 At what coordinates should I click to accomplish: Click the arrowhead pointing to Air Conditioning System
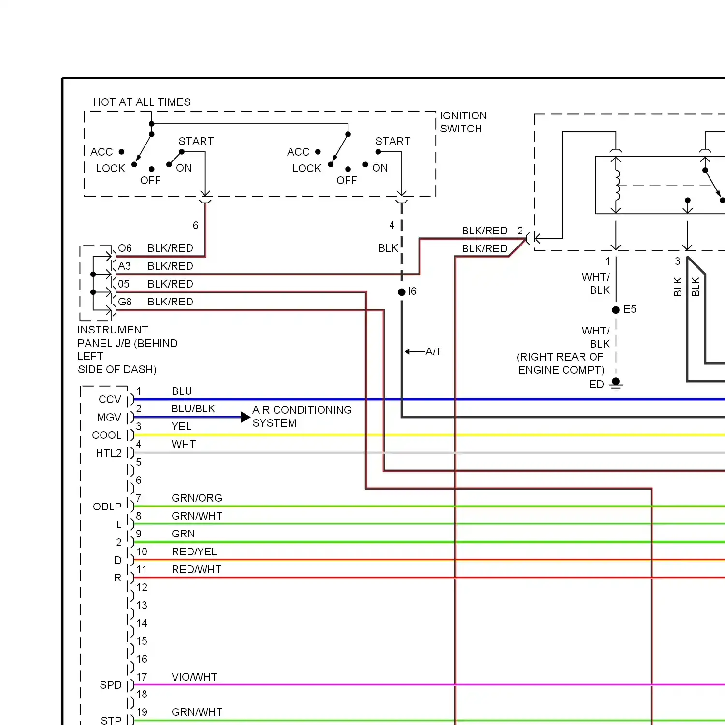246,417
